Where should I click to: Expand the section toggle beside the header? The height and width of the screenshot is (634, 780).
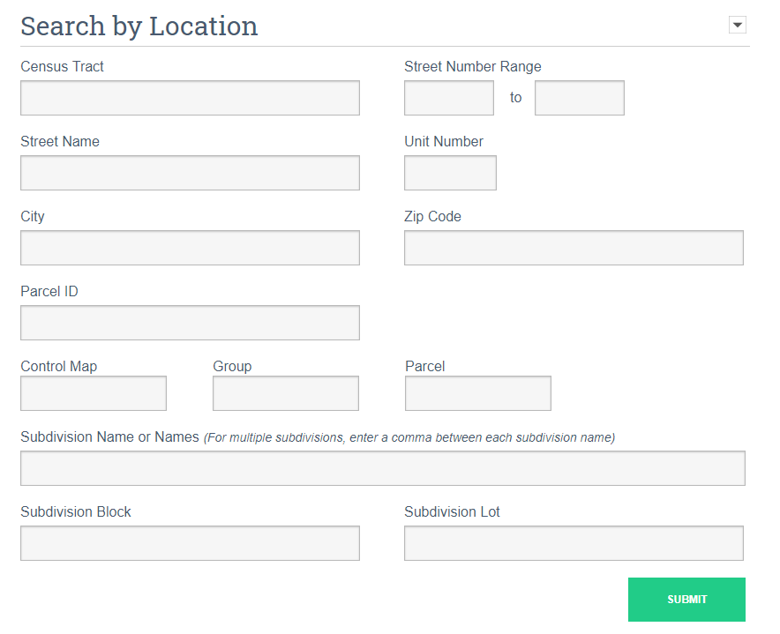738,25
